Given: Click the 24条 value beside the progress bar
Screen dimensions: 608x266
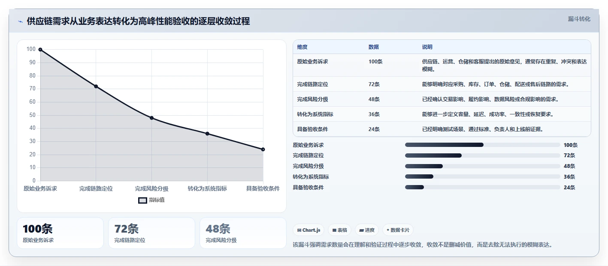Looking at the screenshot, I should [x=569, y=187].
